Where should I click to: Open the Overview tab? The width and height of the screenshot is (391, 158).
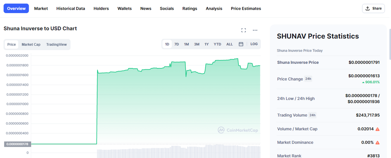pos(16,9)
